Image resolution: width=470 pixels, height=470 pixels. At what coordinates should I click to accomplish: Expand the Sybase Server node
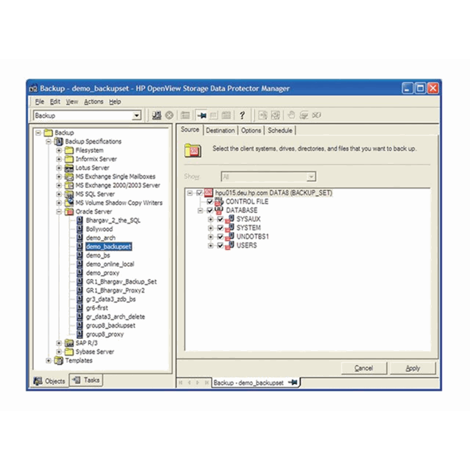(59, 352)
